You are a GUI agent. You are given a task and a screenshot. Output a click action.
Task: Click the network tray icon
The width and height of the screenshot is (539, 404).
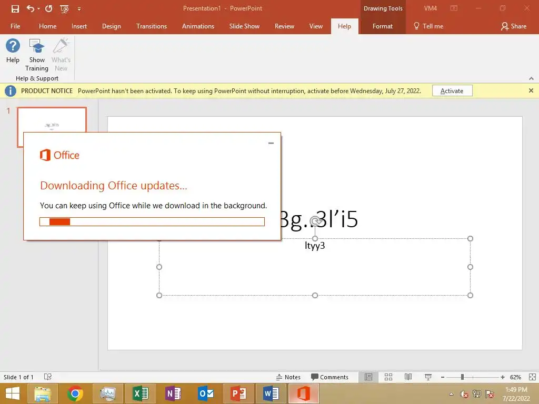click(477, 394)
